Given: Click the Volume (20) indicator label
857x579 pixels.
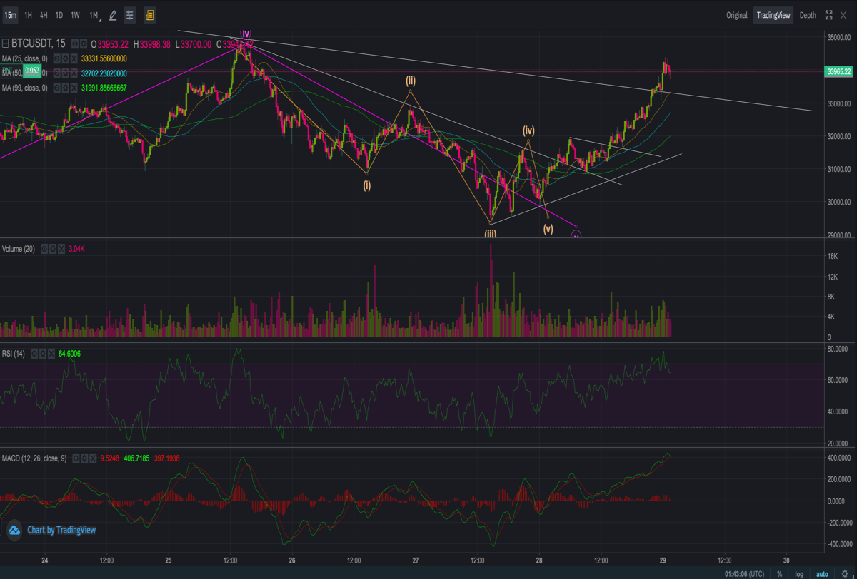Looking at the screenshot, I should 19,249.
